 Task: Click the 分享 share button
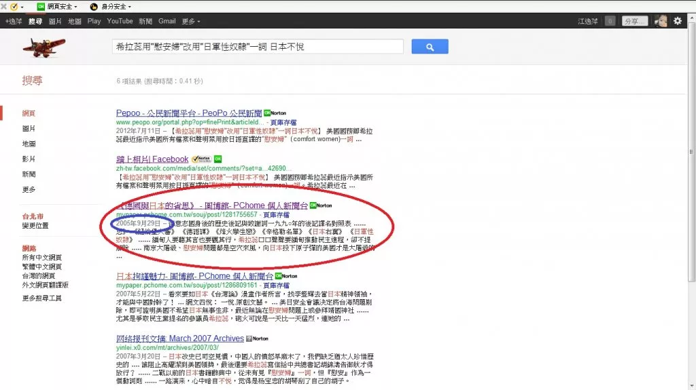pos(634,21)
